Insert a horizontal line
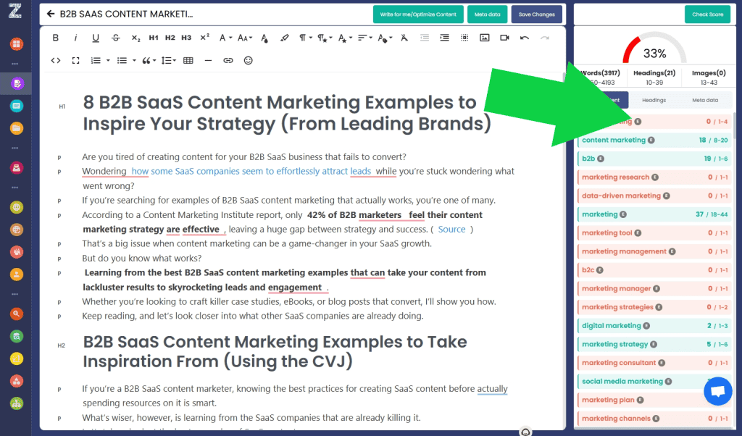This screenshot has width=742, height=436. coord(208,61)
